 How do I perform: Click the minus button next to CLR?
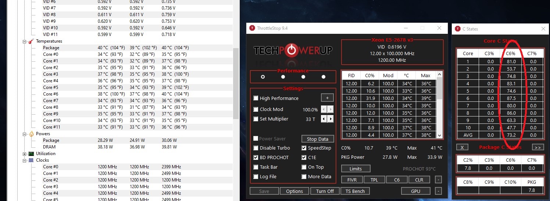coord(438,180)
